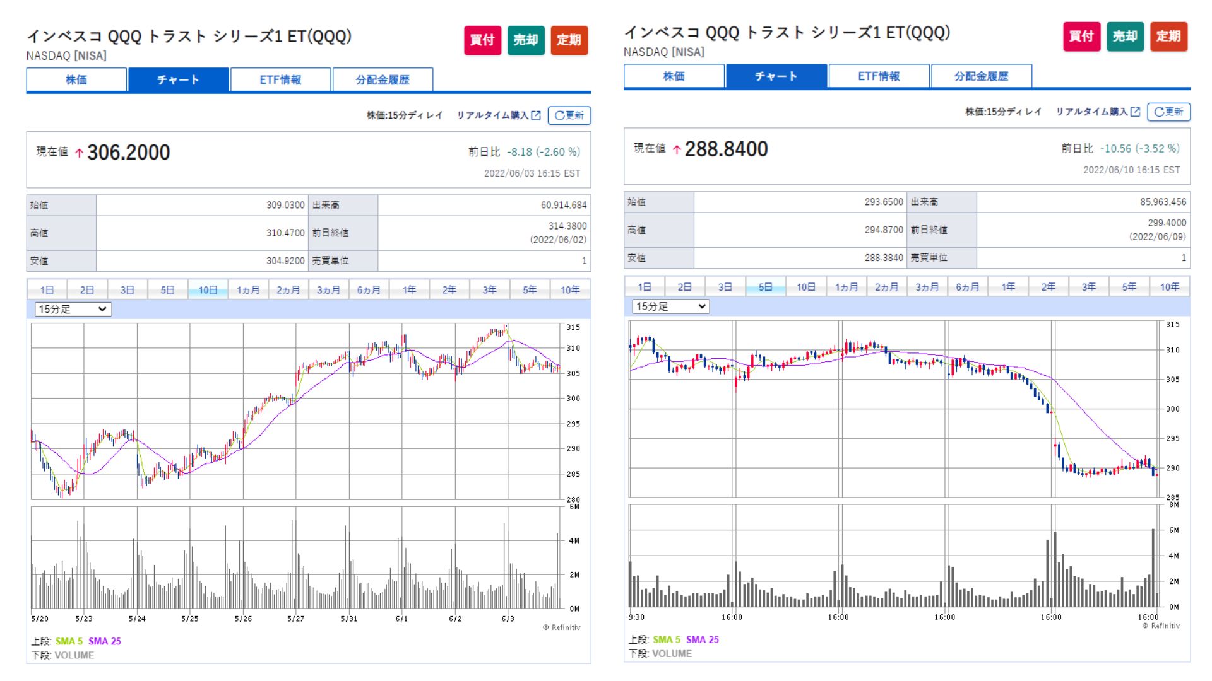Select 3カ月 range in left chart
The height and width of the screenshot is (681, 1212).
coord(328,289)
